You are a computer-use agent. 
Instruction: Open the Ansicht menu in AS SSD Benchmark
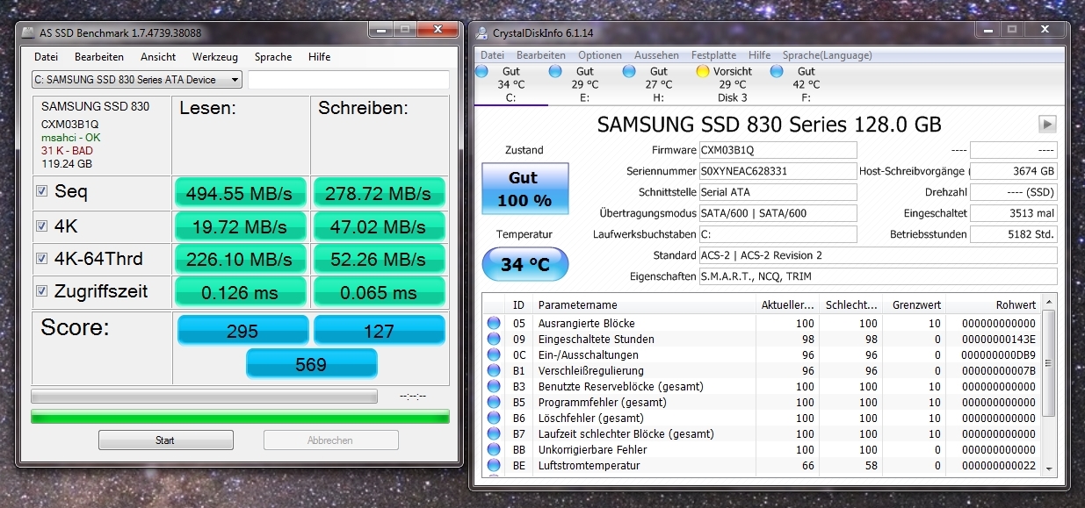pos(158,57)
